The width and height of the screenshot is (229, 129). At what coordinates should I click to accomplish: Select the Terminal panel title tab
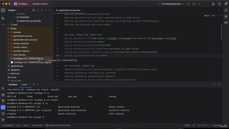(x=13, y=85)
